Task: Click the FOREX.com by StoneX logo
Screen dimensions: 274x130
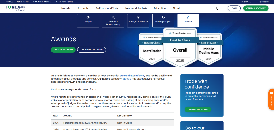Action: [15, 8]
